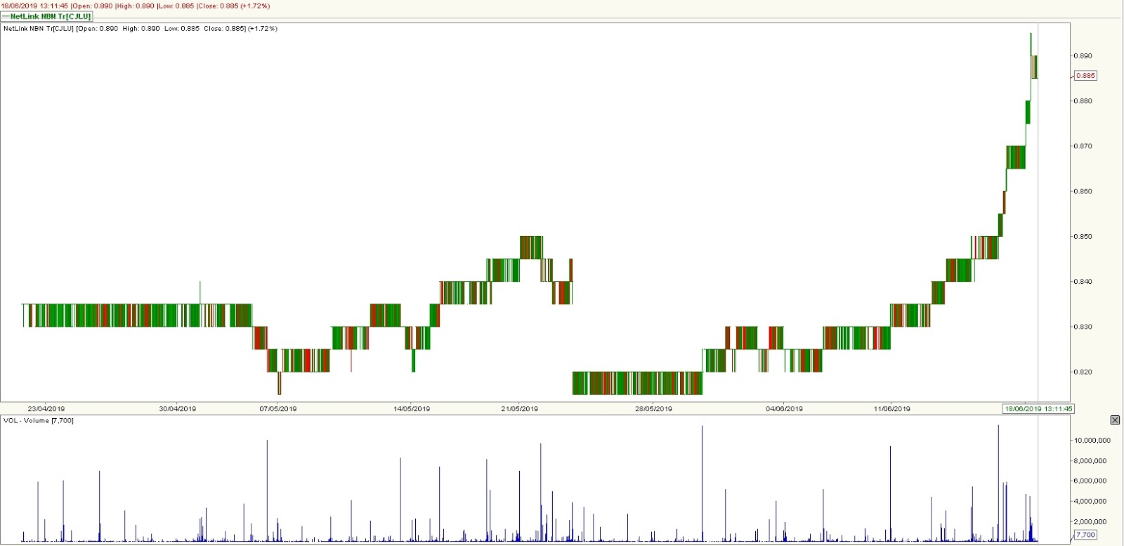Image resolution: width=1124 pixels, height=546 pixels.
Task: Click the 8,000,000 volume axis label
Action: pos(1090,461)
